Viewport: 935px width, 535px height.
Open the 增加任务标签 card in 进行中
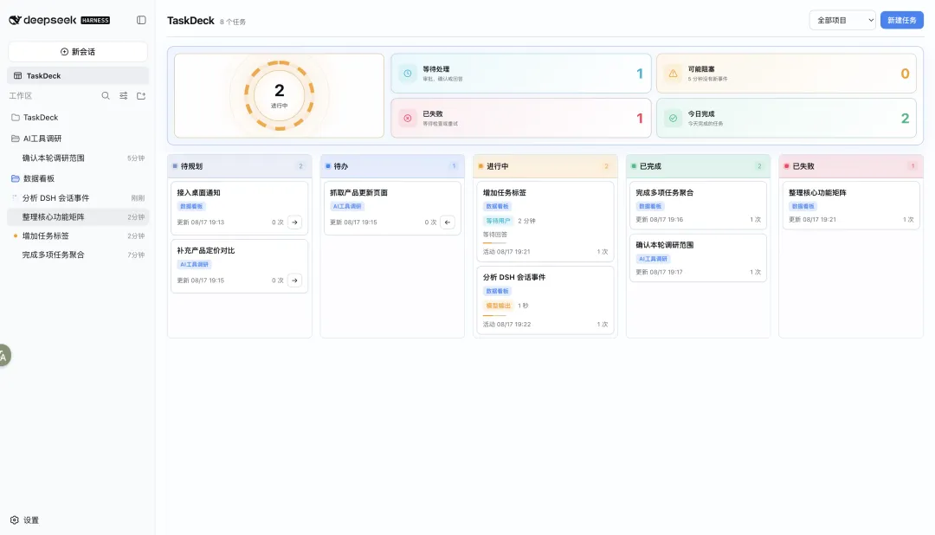tap(545, 222)
